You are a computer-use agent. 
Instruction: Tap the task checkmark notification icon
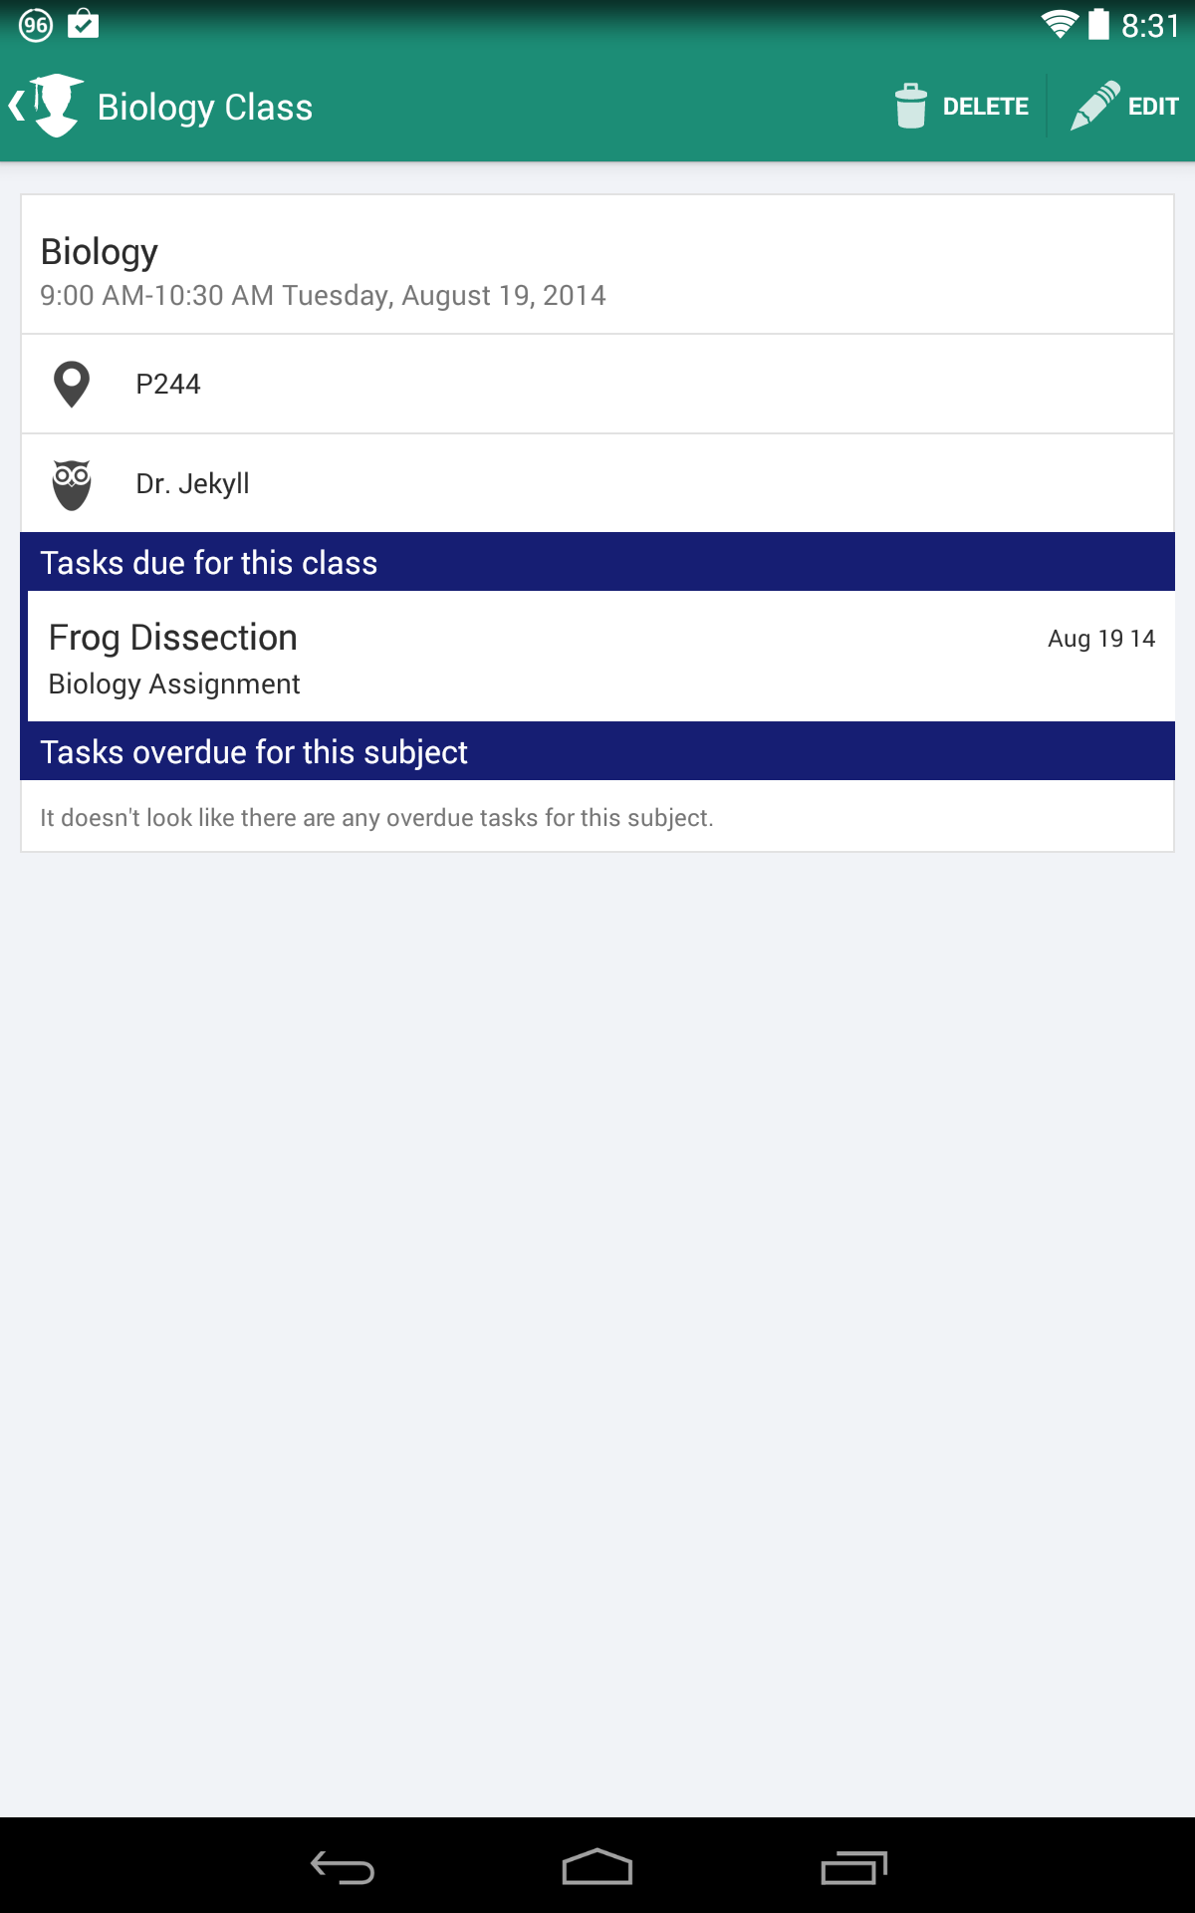(x=84, y=24)
